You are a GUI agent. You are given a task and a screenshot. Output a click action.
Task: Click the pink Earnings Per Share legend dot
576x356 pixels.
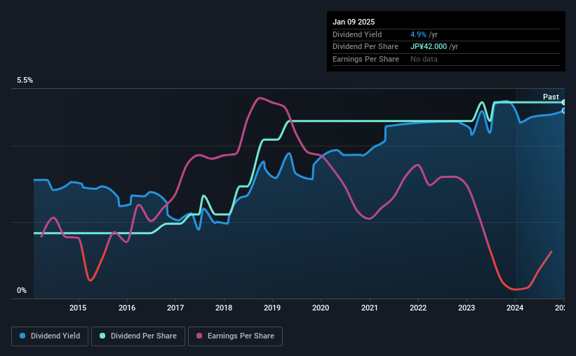[x=199, y=336]
